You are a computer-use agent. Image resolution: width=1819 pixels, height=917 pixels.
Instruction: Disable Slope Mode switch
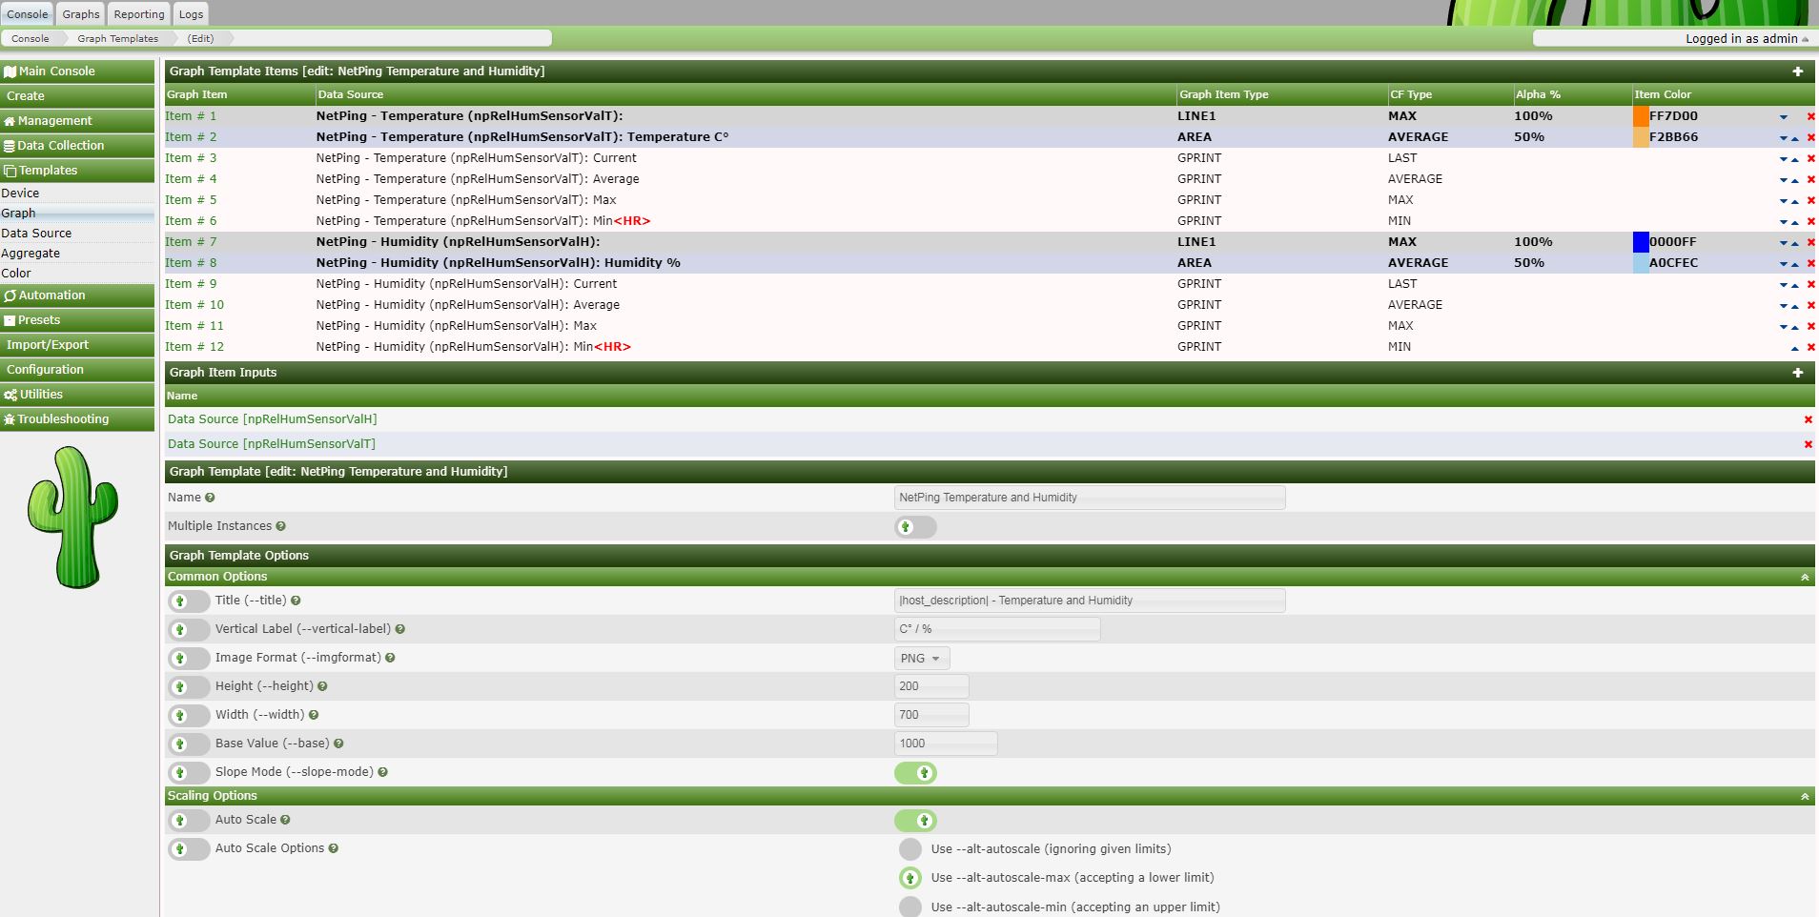[915, 773]
